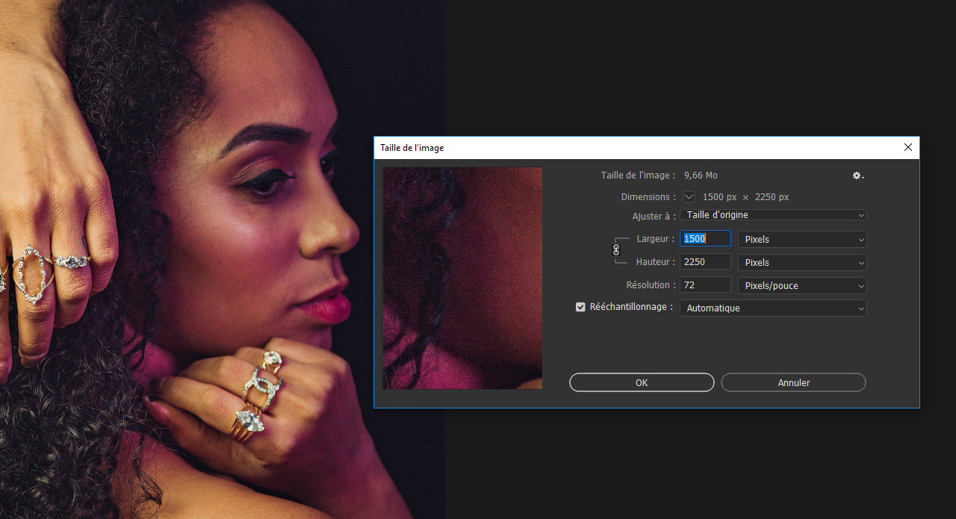Close the Taille de l'image dialog
This screenshot has height=519, width=956.
coord(908,148)
